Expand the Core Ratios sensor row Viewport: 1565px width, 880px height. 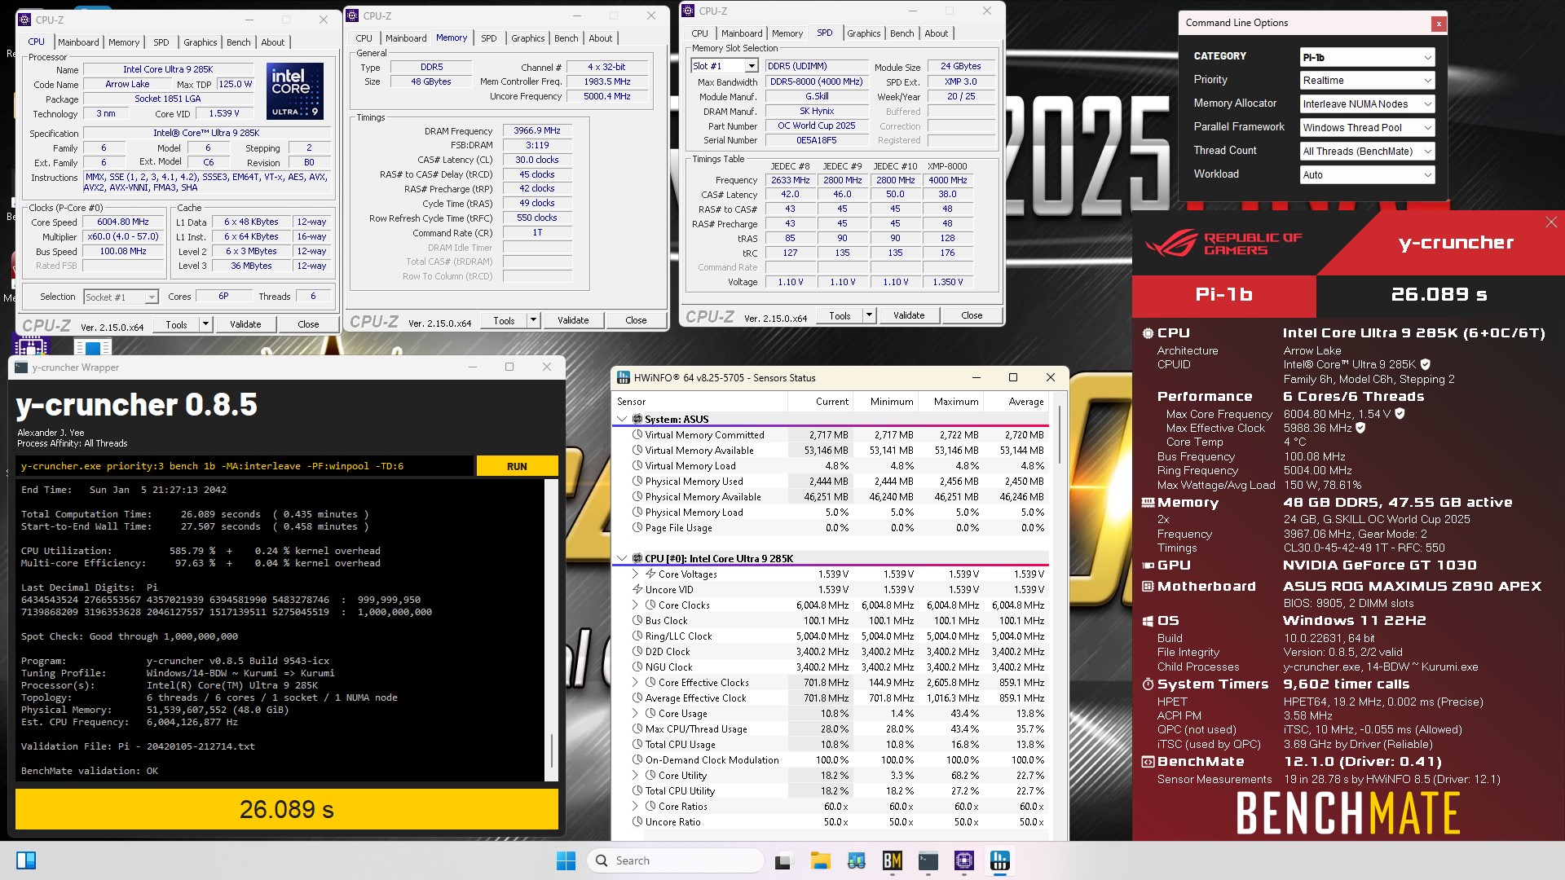point(636,807)
